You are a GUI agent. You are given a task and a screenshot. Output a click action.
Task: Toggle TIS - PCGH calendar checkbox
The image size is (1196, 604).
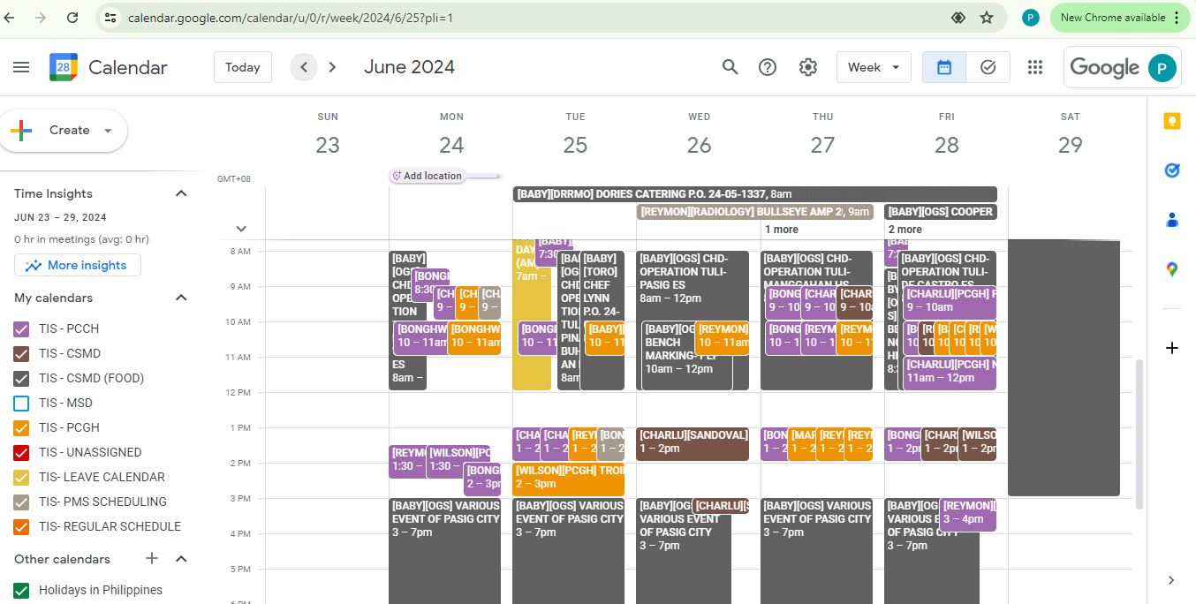(x=22, y=427)
